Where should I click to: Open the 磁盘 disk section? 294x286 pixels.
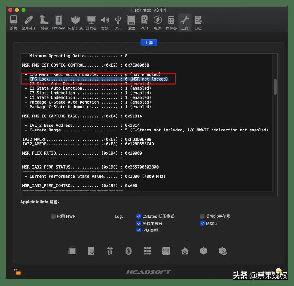point(131,22)
